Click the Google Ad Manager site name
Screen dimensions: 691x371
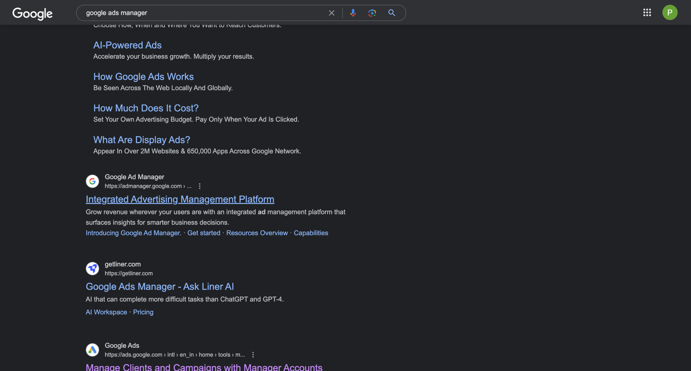point(134,177)
